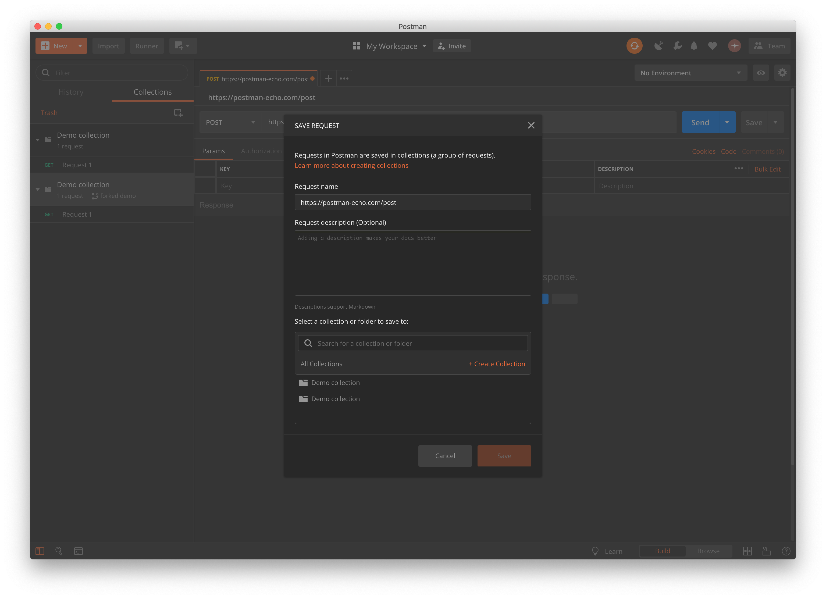Click the Invite button
826x599 pixels.
(x=452, y=46)
